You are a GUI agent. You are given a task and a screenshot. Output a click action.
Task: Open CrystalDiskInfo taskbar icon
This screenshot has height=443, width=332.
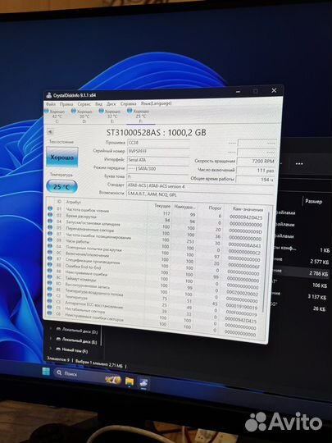(x=143, y=383)
